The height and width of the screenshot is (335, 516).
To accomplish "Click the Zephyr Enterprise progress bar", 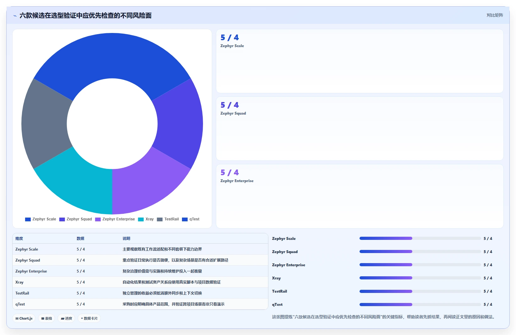I will 420,265.
